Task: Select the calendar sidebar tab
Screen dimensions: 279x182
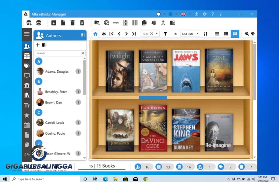Action: tap(27, 125)
